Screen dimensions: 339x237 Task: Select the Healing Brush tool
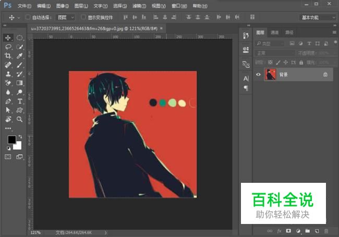tap(8, 65)
